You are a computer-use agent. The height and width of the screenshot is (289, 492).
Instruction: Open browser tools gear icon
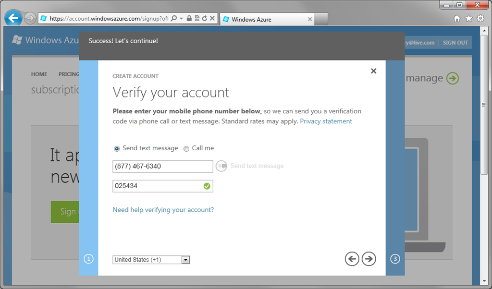click(480, 19)
